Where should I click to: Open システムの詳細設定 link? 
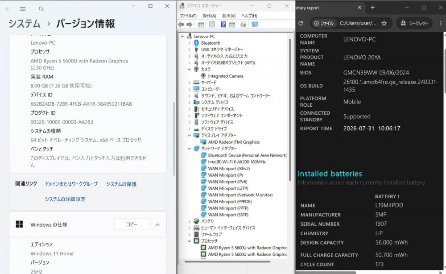[x=65, y=199]
